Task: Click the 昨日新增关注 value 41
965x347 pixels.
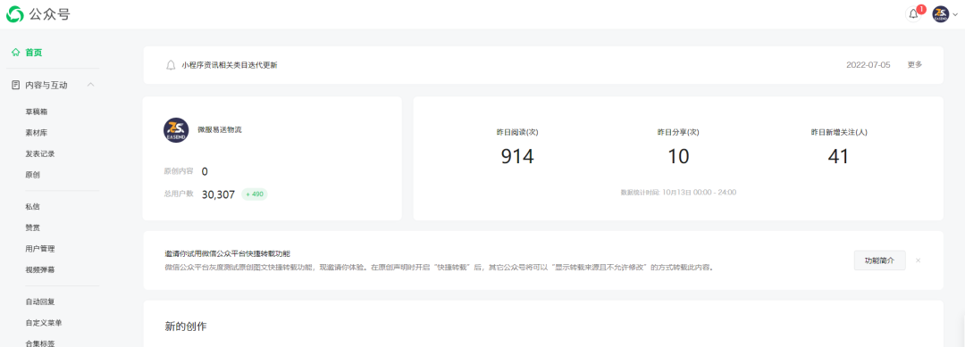Action: click(838, 157)
